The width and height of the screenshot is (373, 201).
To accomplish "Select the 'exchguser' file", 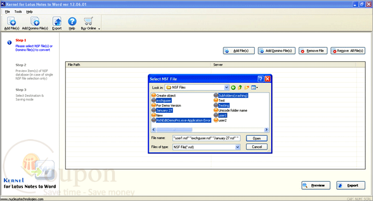I will (164, 101).
